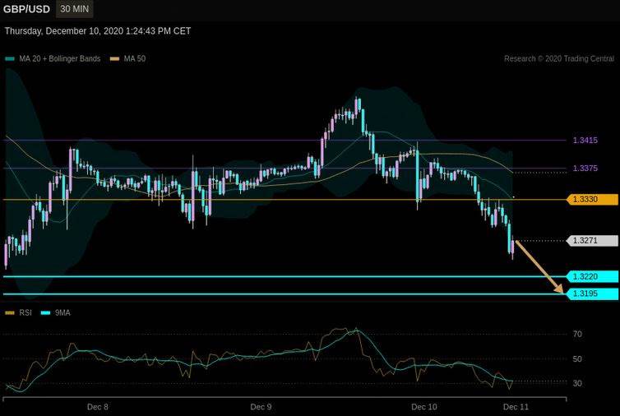
Task: Click the teal MA 20 legend color swatch
Action: coord(10,59)
